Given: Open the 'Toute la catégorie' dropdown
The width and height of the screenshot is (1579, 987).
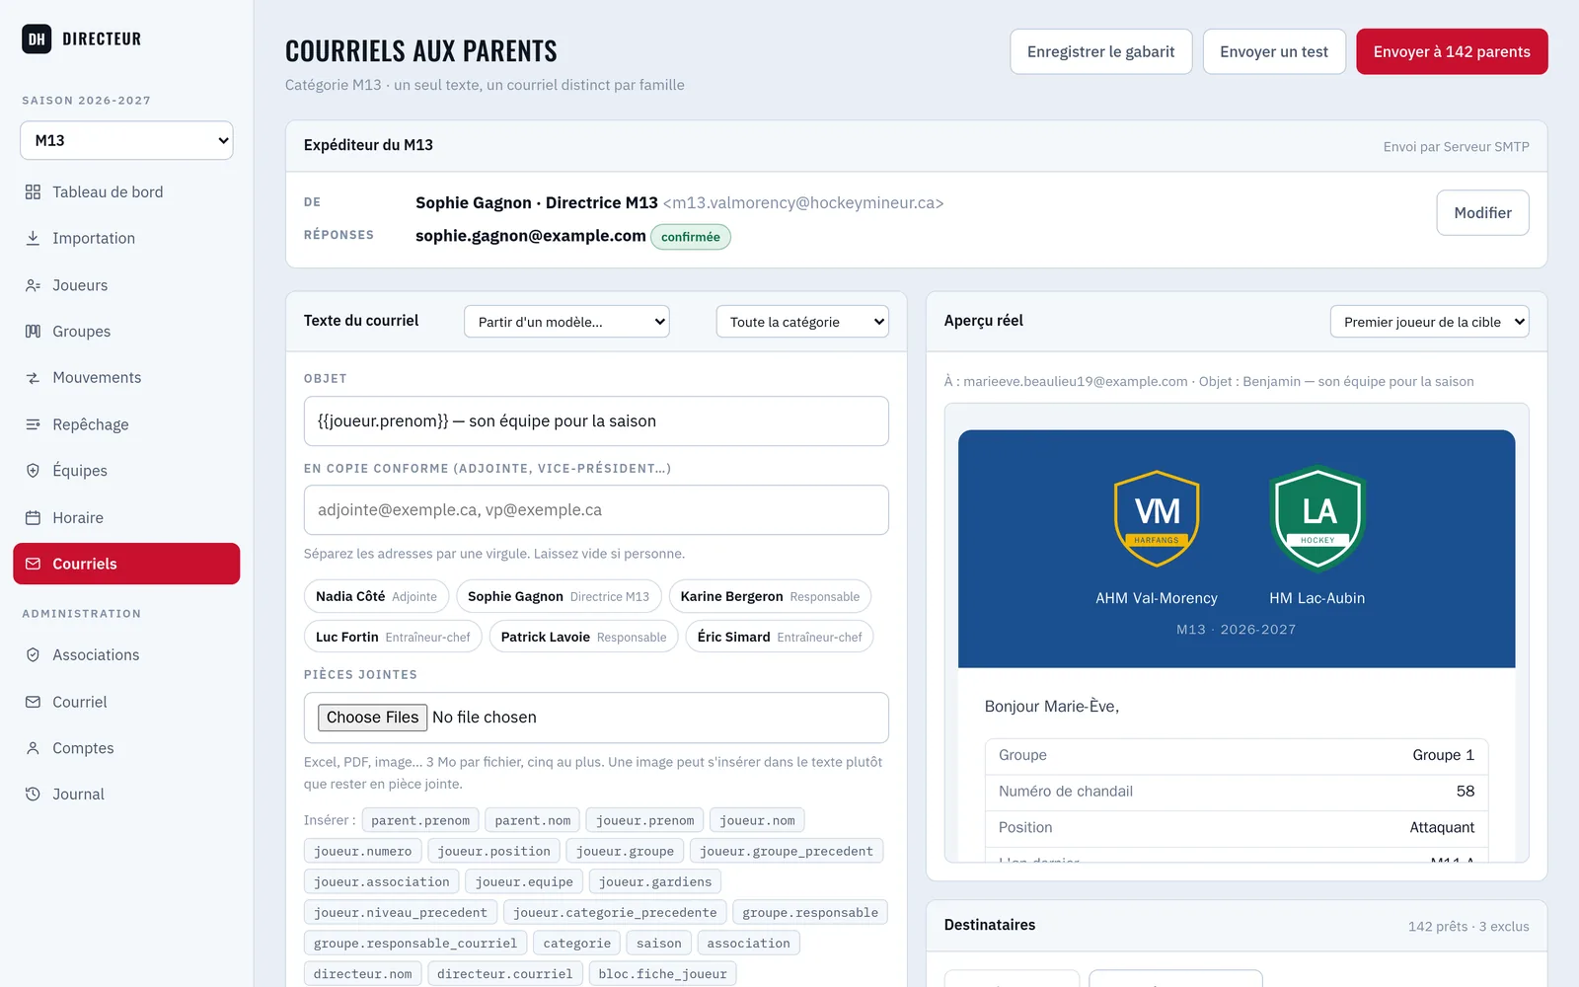Looking at the screenshot, I should (x=802, y=322).
